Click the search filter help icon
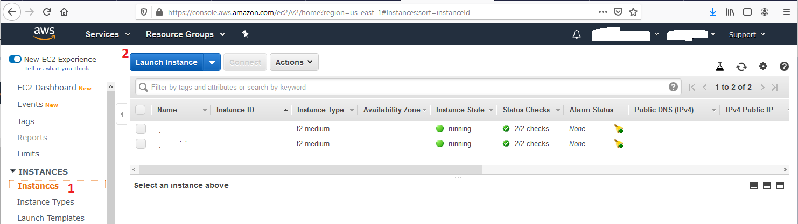Image resolution: width=798 pixels, height=224 pixels. click(x=673, y=87)
